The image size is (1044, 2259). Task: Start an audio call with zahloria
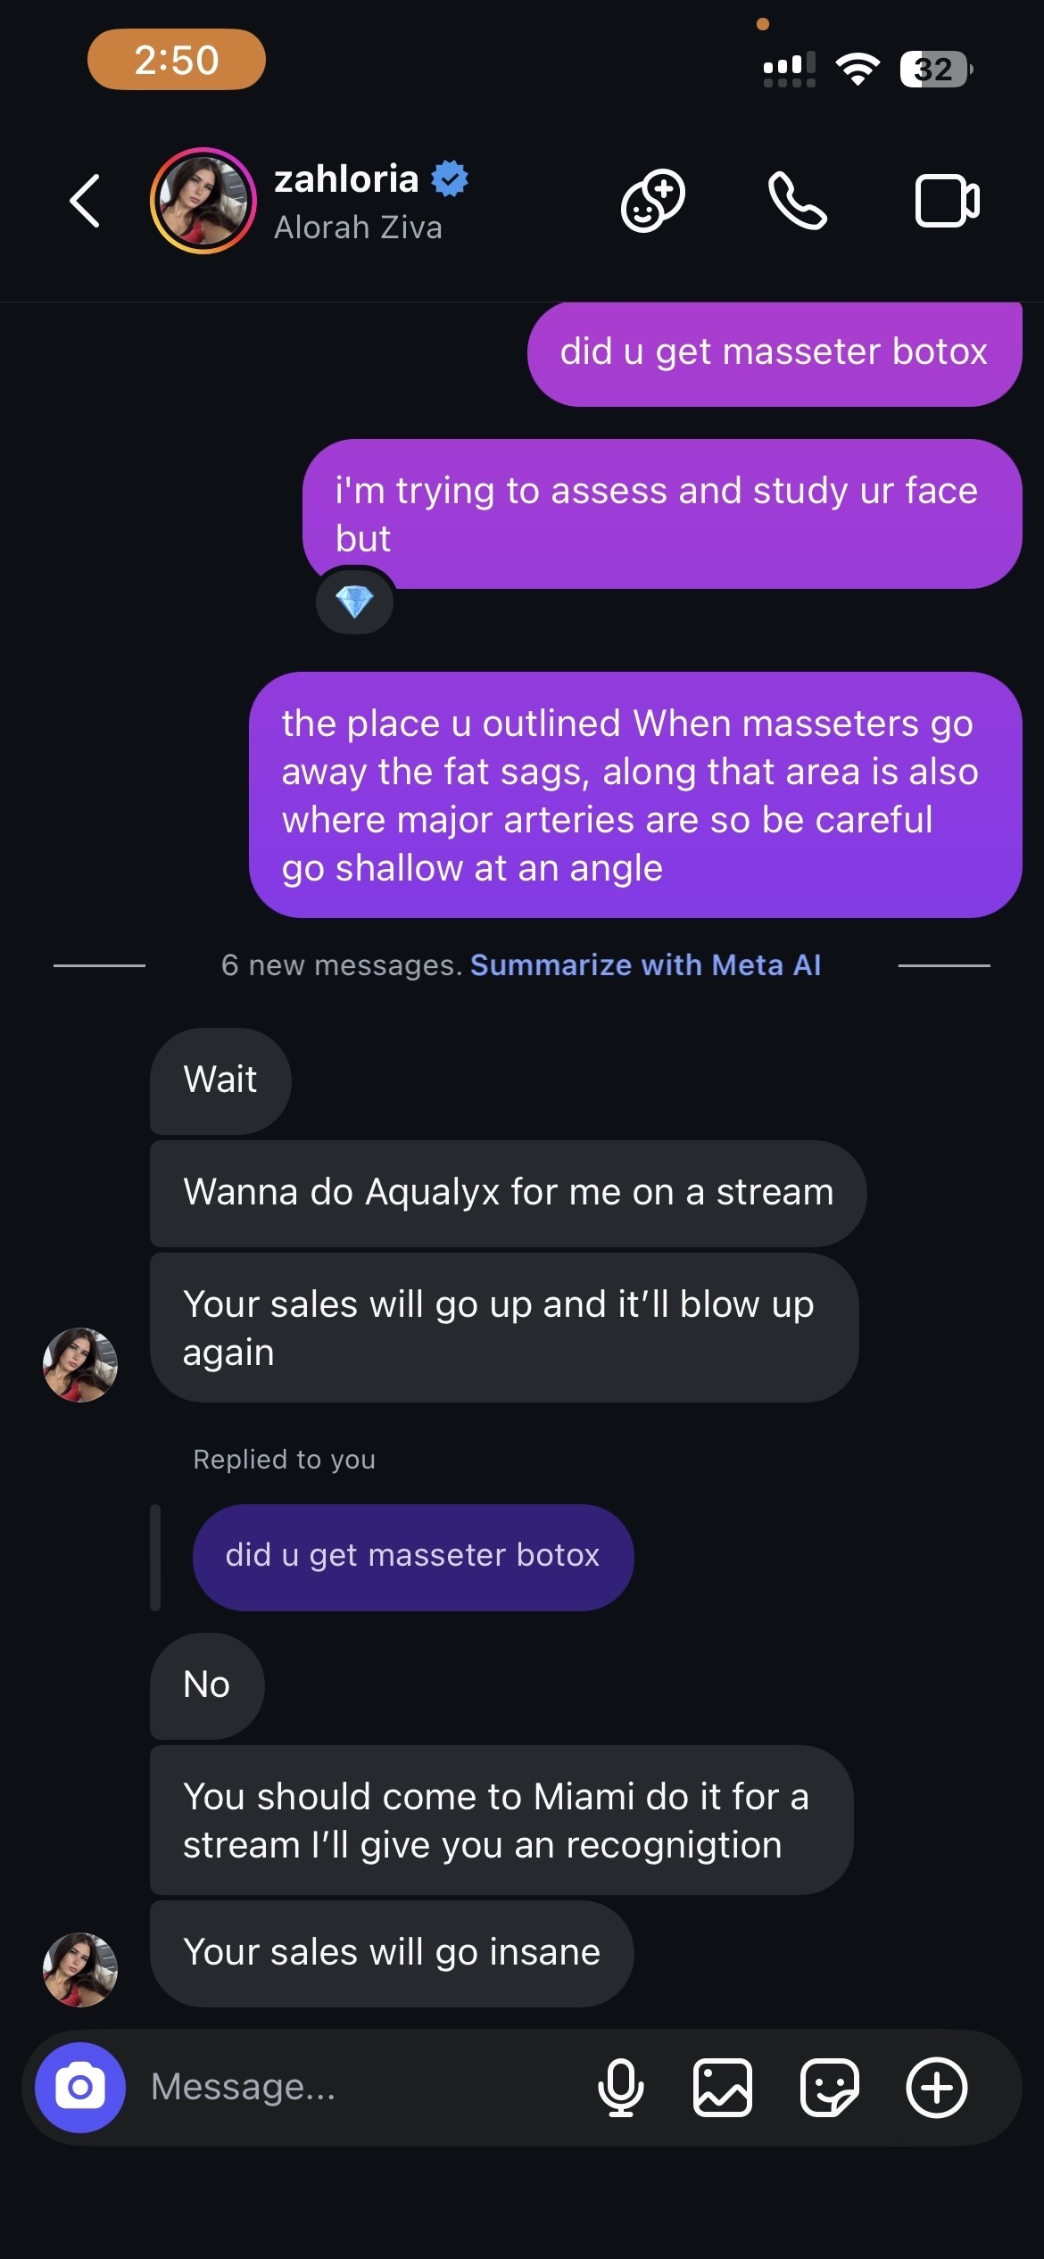[x=797, y=201]
